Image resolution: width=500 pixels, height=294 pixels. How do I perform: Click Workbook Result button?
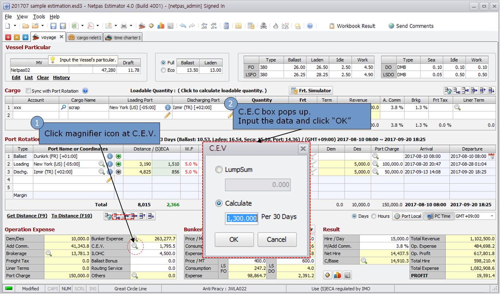352,26
